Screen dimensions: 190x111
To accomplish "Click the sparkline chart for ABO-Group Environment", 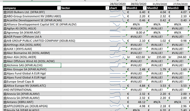I will [118, 16].
